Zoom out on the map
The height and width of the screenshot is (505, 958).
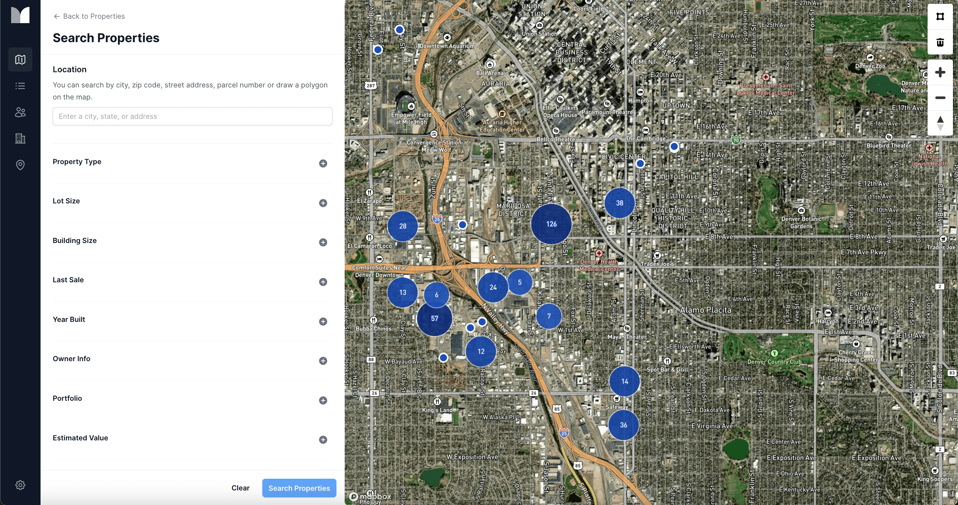(940, 98)
